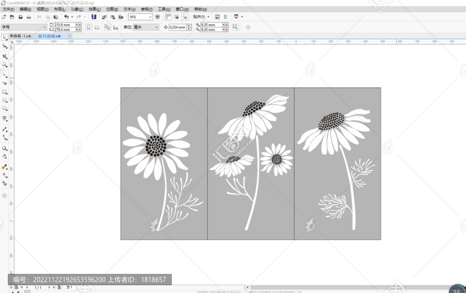Toggle Show Guidelines button
Screen dimensions: 466x293
point(185,17)
